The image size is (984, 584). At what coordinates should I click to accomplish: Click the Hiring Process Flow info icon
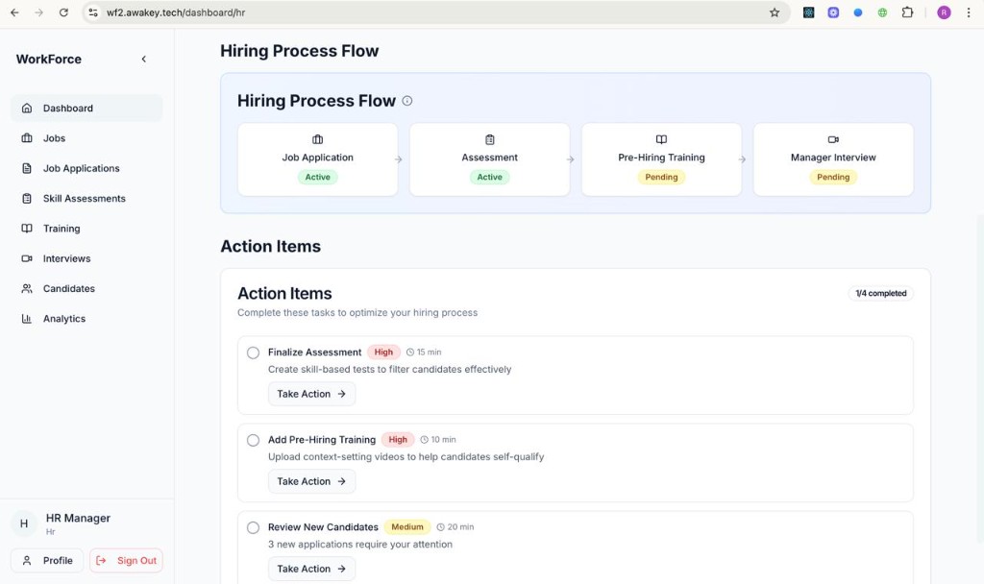pyautogui.click(x=407, y=101)
